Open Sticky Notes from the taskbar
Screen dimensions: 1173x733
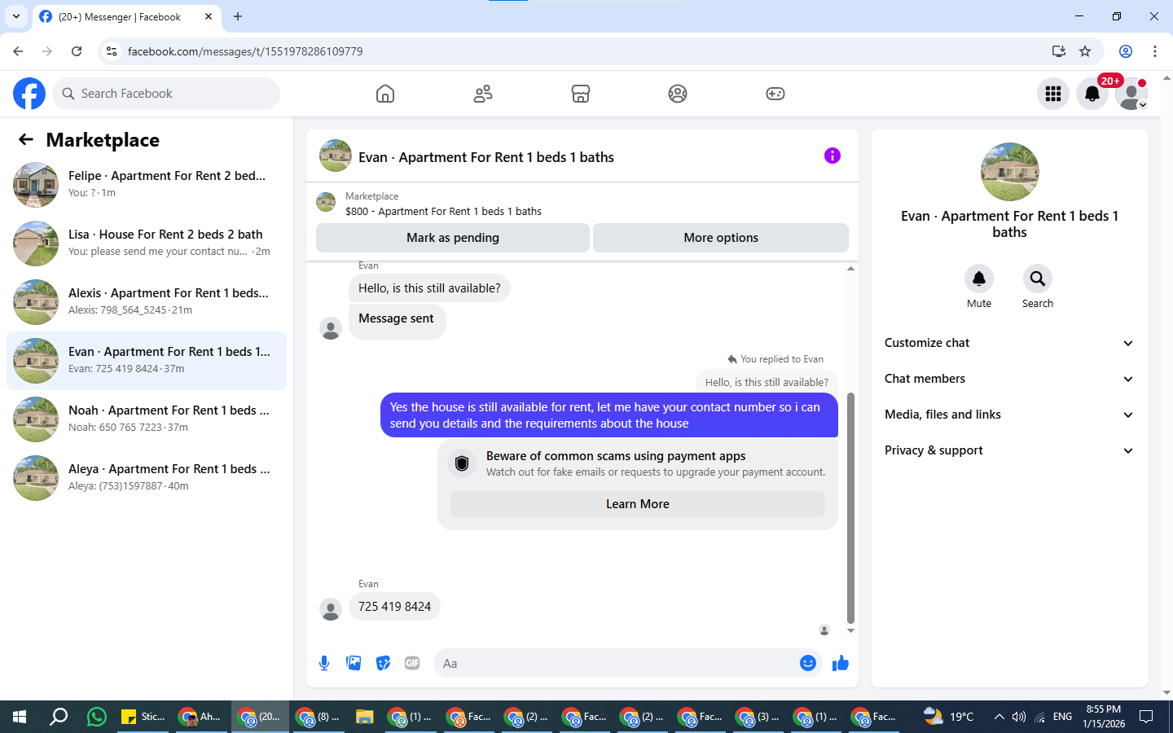[x=143, y=717]
